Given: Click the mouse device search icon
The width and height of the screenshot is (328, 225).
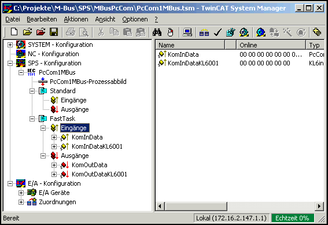Looking at the screenshot, I should pos(171,32).
